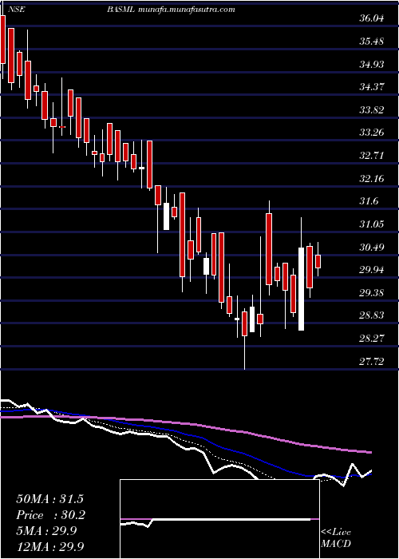Click the last candlestick on the chart
The height and width of the screenshot is (559, 399).
click(318, 260)
